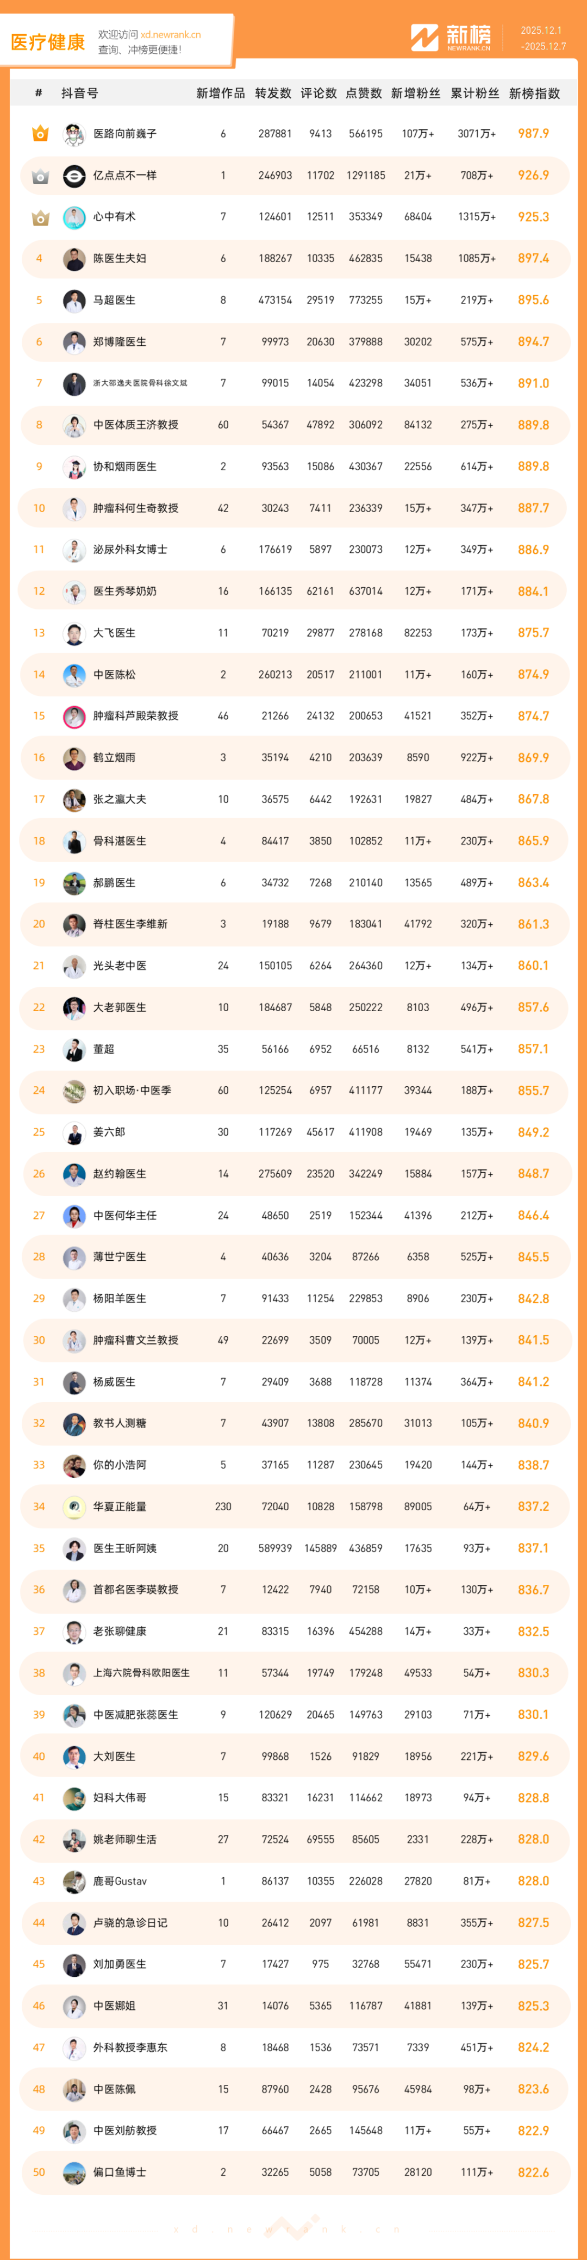The image size is (587, 2260).
Task: Click the avatar of 初入职场·中医季
Action: (x=74, y=1091)
